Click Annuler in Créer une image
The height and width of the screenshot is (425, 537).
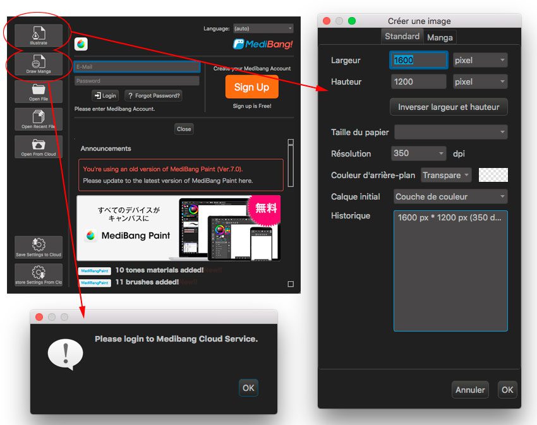point(470,390)
